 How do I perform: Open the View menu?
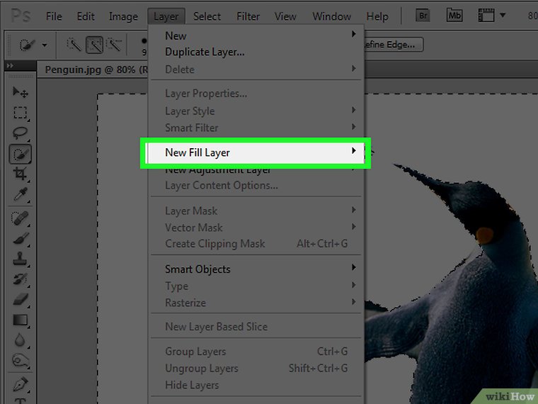tap(285, 16)
